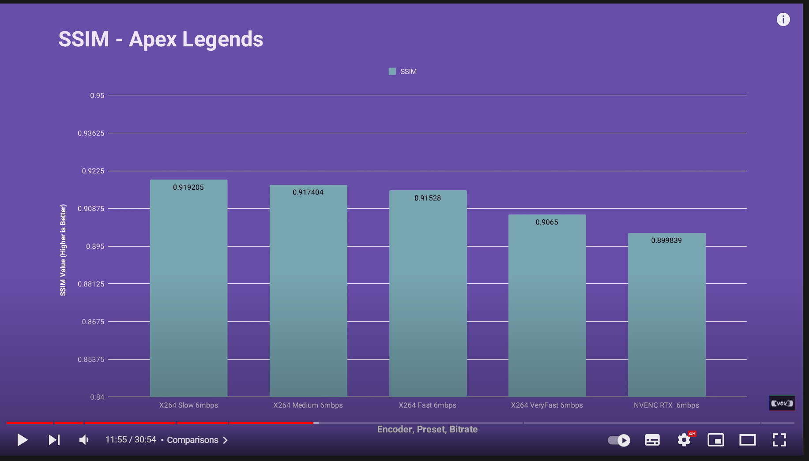Seek on the red progress bar

[160, 423]
